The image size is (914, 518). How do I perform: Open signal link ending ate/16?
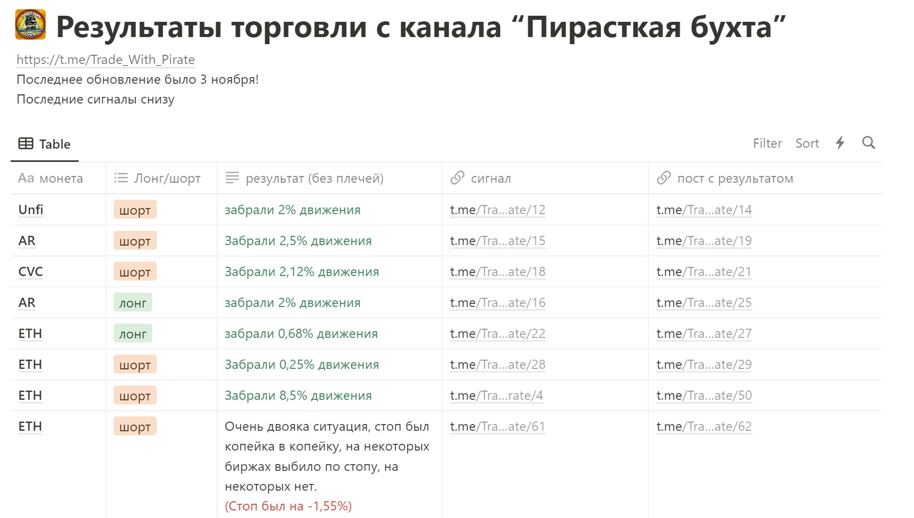498,303
